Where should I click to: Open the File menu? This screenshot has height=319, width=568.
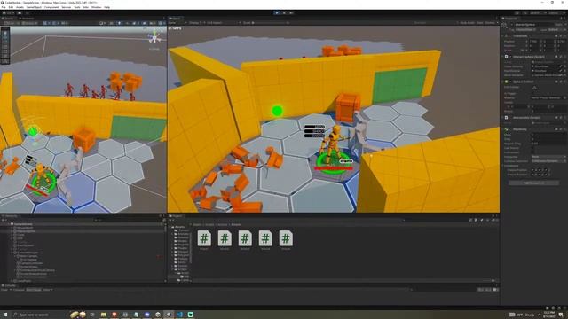coord(4,7)
